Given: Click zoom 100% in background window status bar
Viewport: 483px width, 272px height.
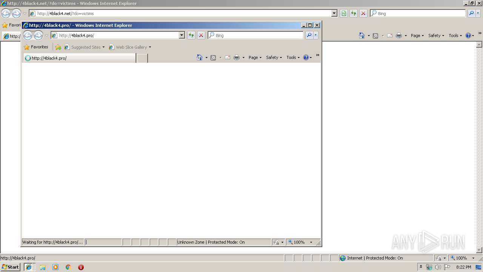Looking at the screenshot, I should coord(459,258).
